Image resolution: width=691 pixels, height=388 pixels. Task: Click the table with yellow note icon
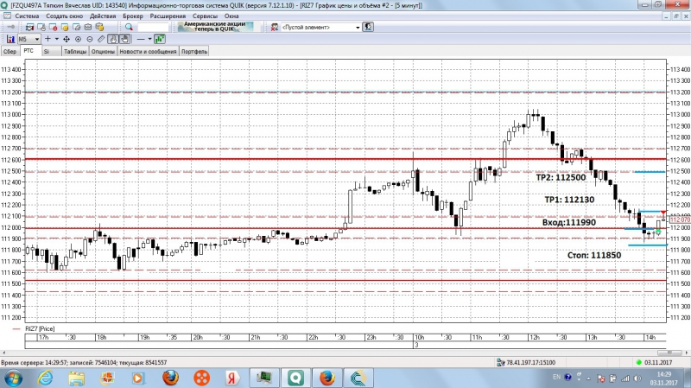tap(64, 28)
